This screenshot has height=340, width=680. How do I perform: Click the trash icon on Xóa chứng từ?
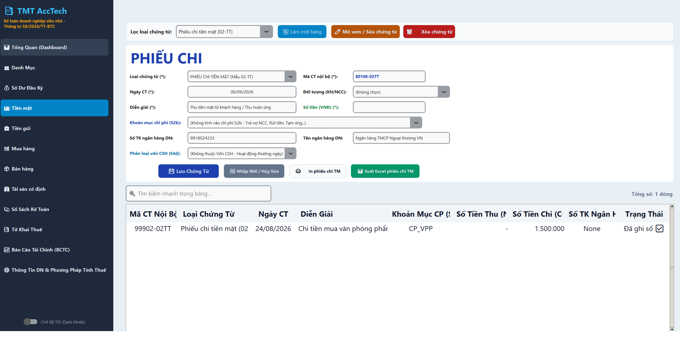coord(409,32)
